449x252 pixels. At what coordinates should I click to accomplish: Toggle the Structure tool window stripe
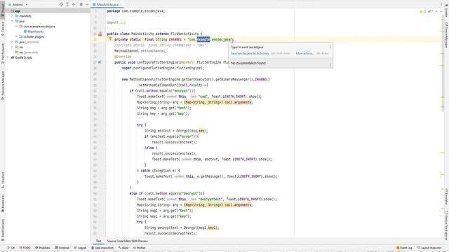3,179
